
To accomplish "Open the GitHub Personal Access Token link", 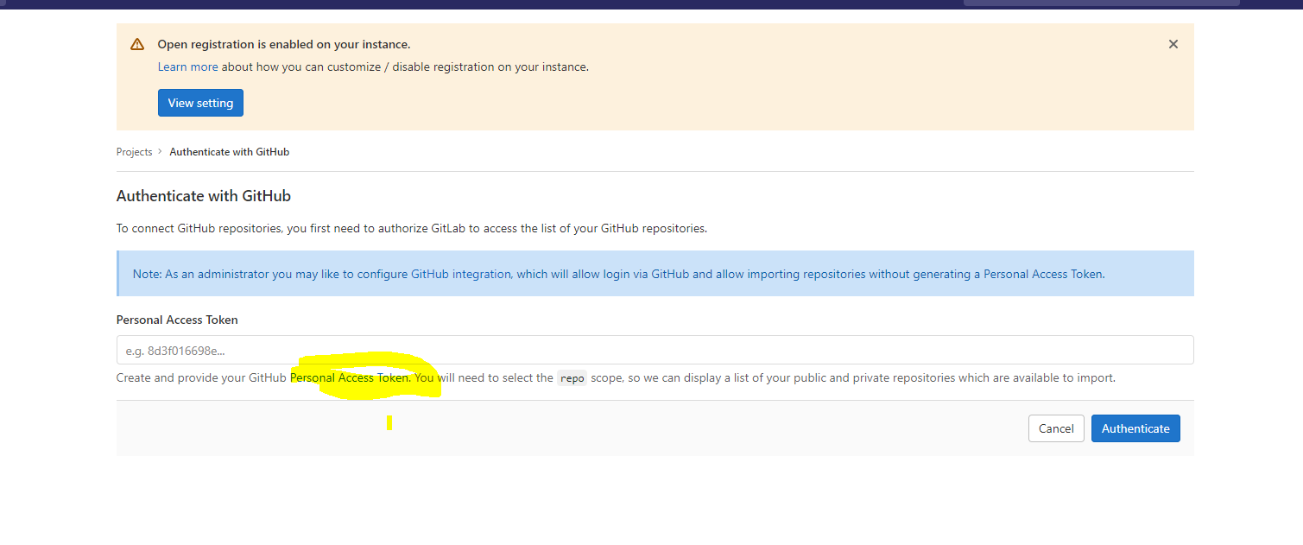I will 349,378.
